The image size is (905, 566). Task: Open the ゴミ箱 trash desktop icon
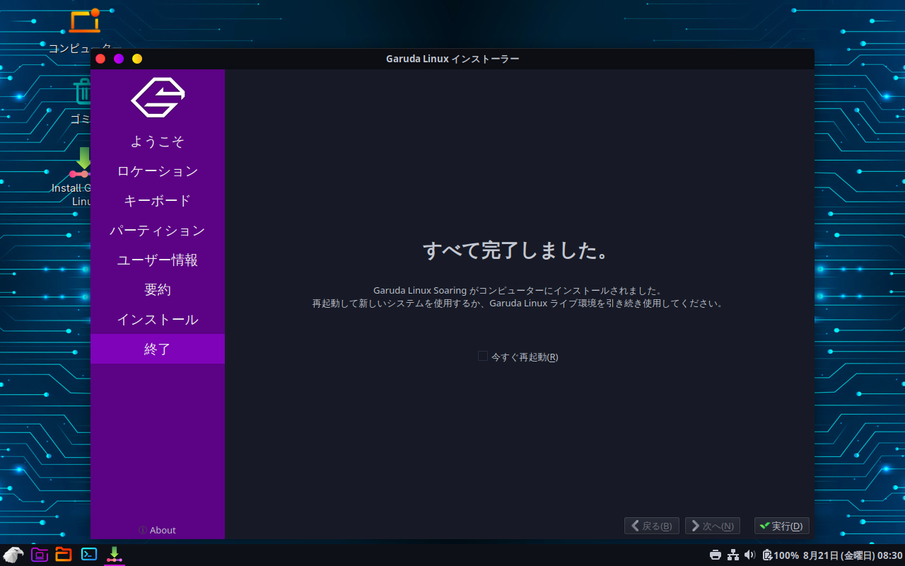(83, 100)
